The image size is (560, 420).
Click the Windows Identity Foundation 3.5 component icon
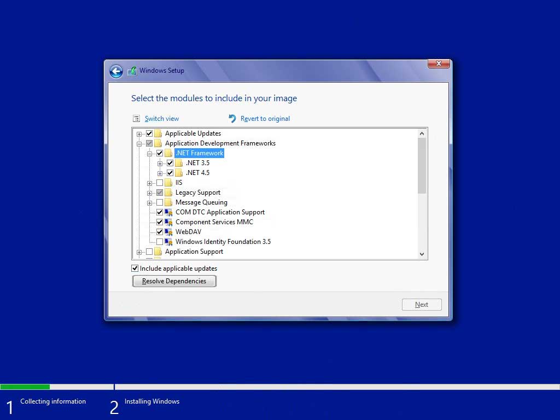[168, 242]
